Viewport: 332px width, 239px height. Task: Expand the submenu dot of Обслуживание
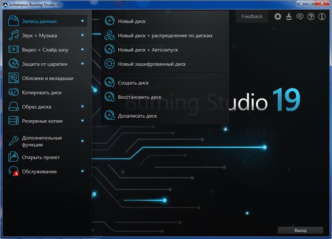point(82,171)
